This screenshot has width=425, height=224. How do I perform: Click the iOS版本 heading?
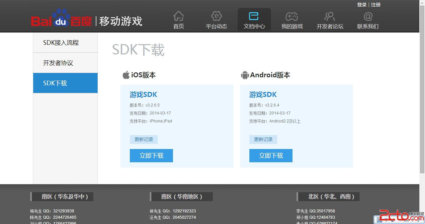143,75
